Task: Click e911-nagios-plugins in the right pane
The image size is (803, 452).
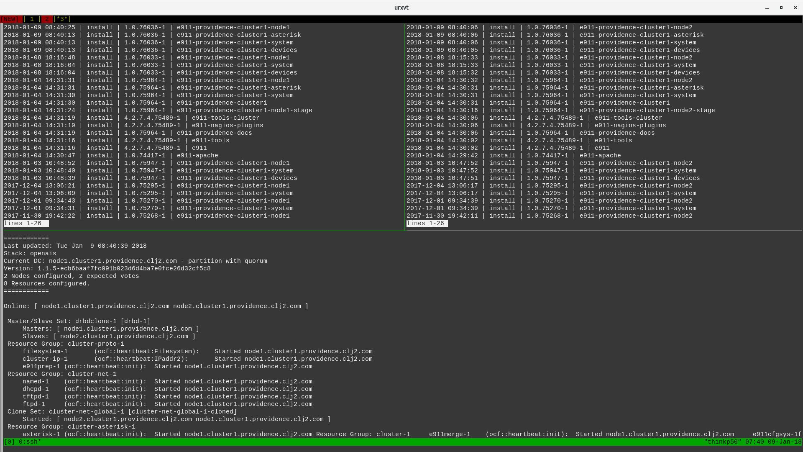Action: pyautogui.click(x=630, y=126)
